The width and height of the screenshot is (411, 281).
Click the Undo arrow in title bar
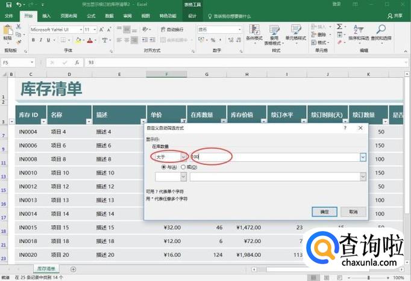[x=19, y=4]
